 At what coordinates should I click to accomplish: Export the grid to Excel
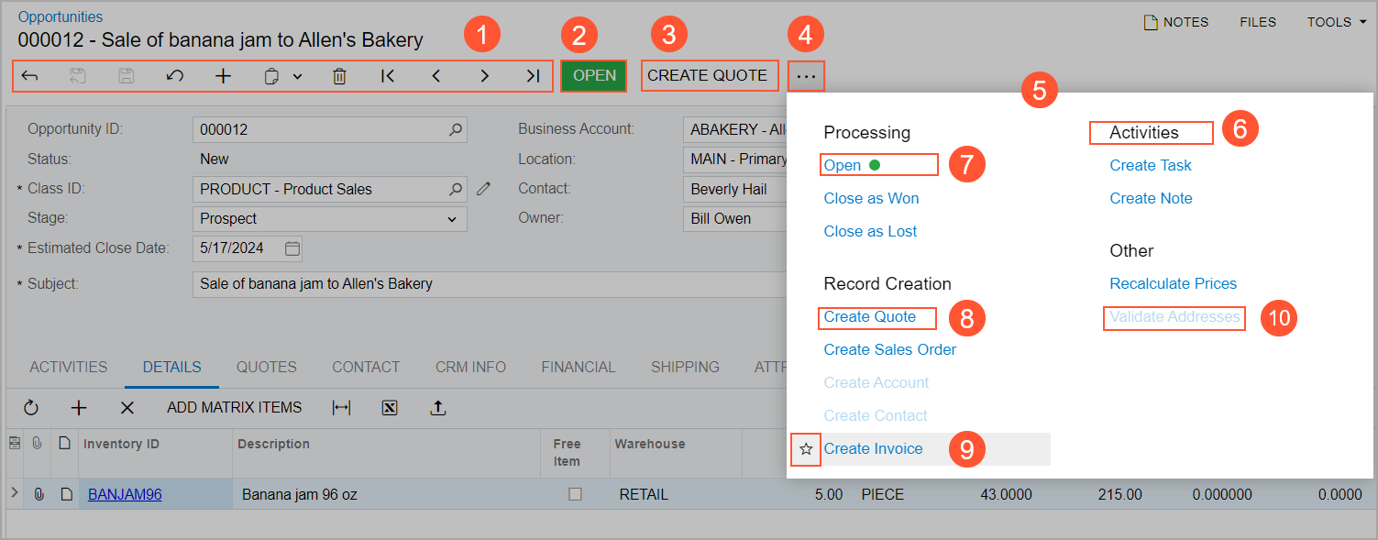[x=390, y=408]
